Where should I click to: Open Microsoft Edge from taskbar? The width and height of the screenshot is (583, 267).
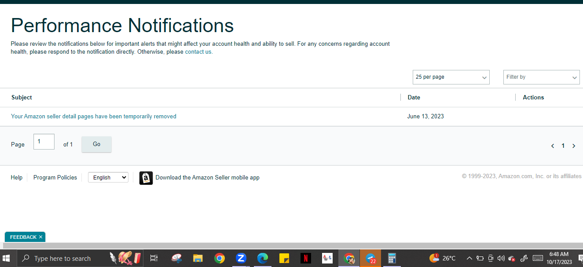click(x=263, y=258)
